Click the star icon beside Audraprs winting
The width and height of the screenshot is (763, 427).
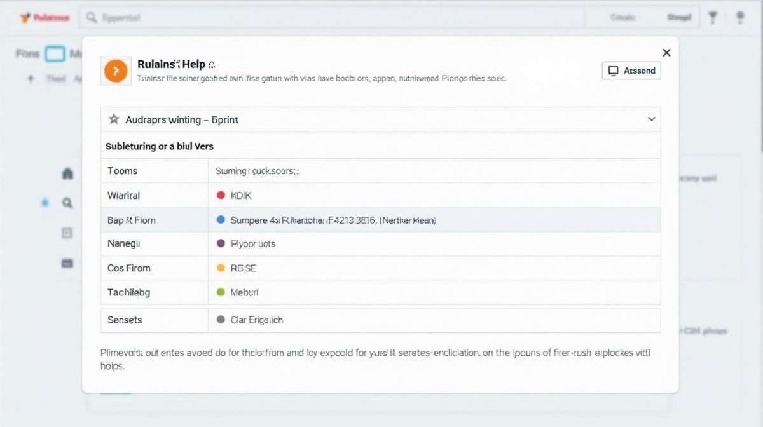pyautogui.click(x=114, y=119)
